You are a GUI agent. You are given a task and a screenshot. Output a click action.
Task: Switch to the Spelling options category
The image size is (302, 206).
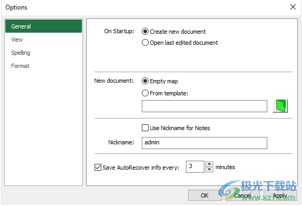tap(44, 53)
